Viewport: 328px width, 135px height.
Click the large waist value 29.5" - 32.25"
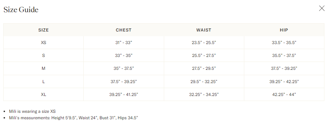click(204, 82)
